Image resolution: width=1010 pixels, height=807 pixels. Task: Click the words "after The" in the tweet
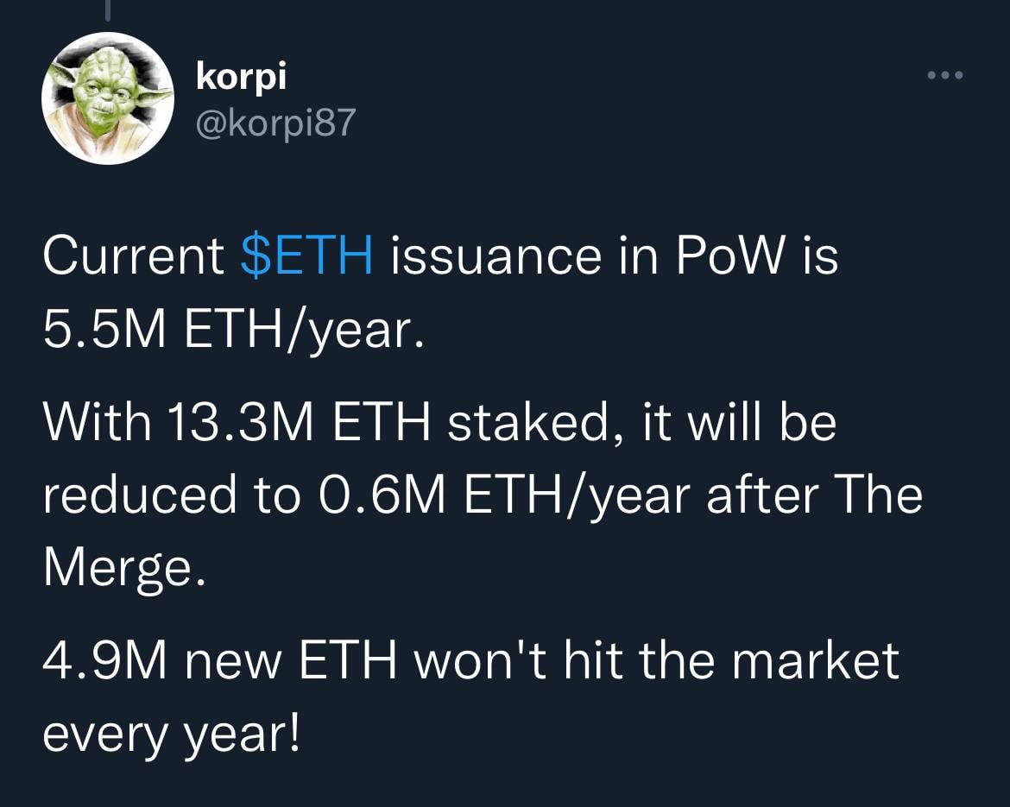point(815,495)
